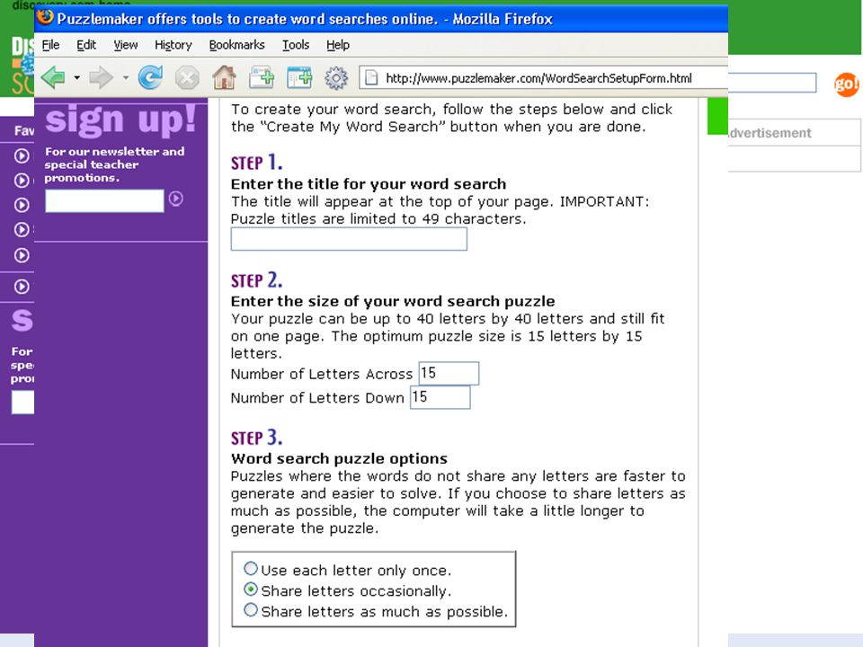Click the Number of Letters Across field
The height and width of the screenshot is (647, 863).
(449, 374)
